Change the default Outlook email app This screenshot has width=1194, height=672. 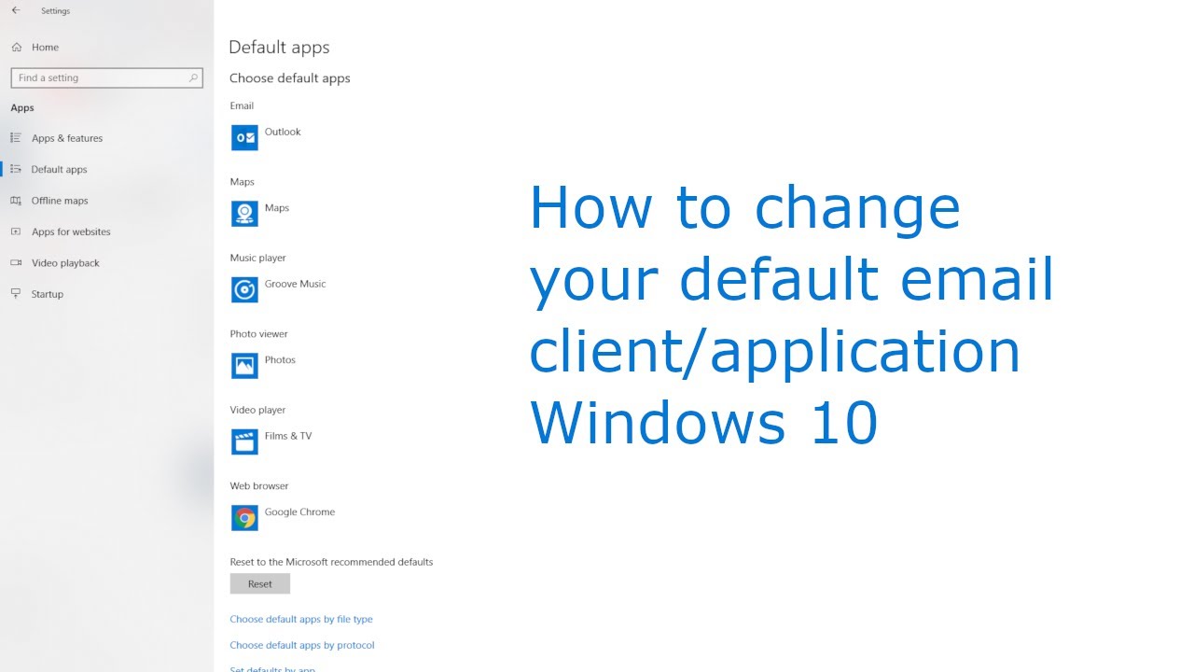pos(268,137)
